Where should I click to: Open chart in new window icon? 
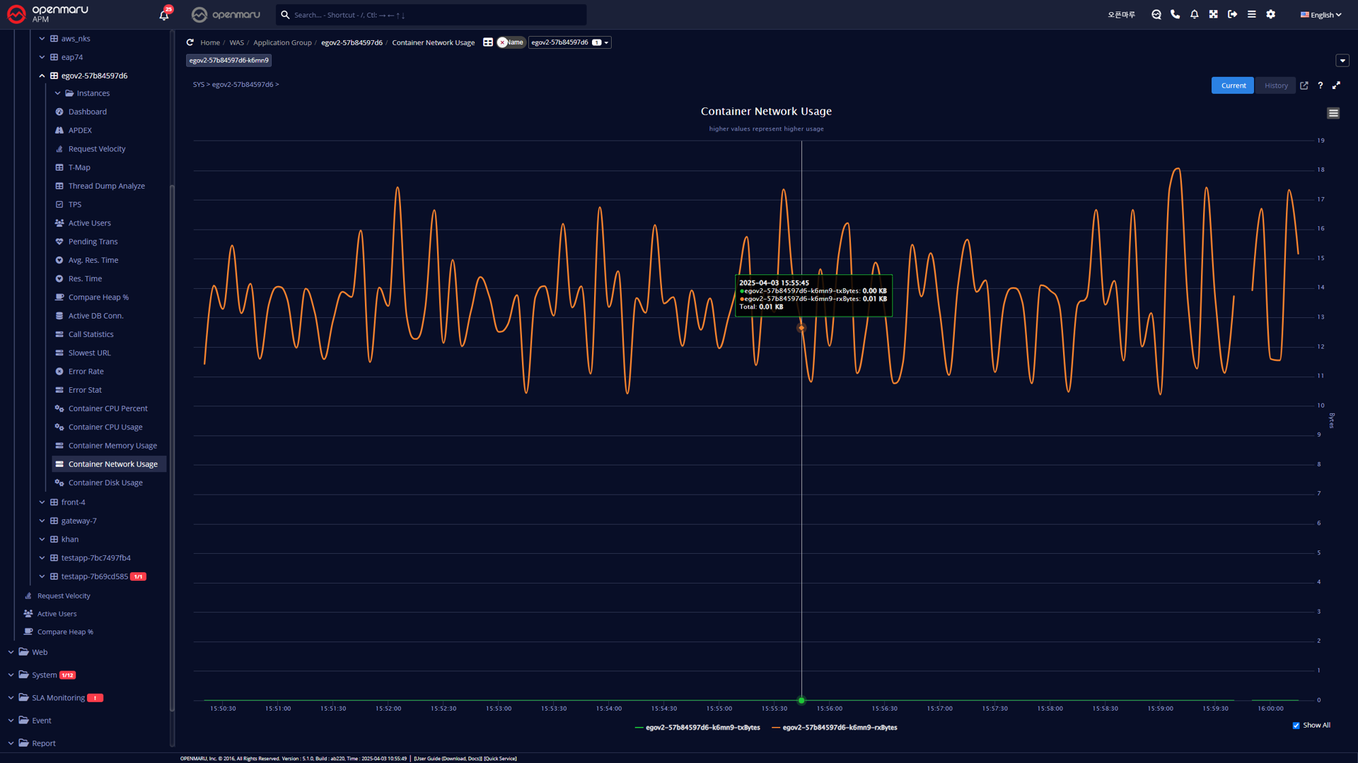point(1304,85)
